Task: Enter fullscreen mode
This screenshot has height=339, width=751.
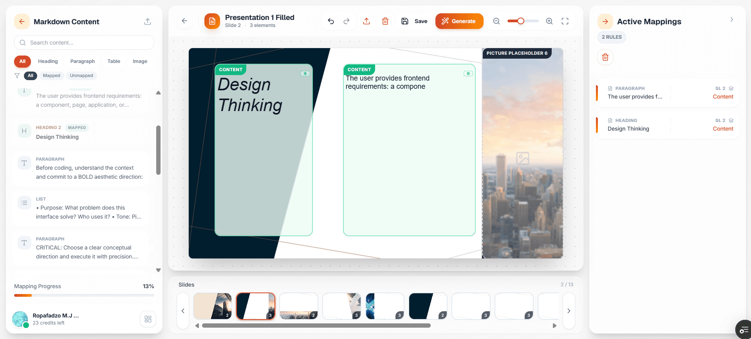Action: [565, 21]
